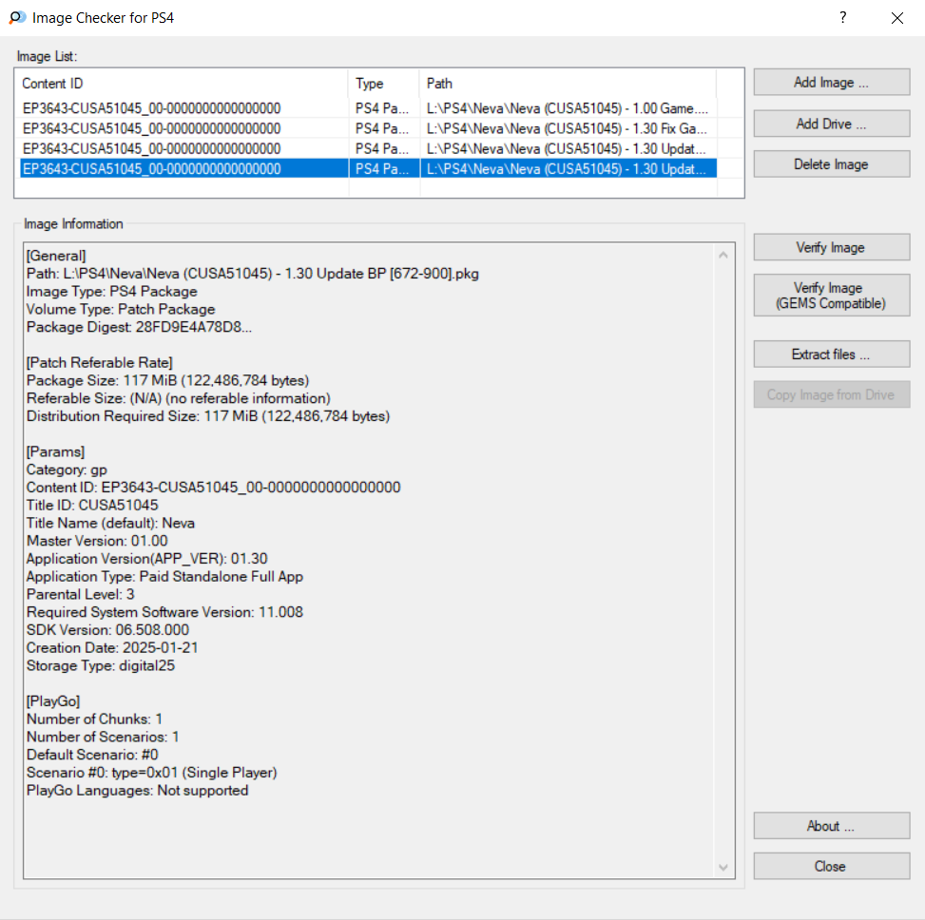
Task: Close the Image Checker window
Action: pos(897,18)
